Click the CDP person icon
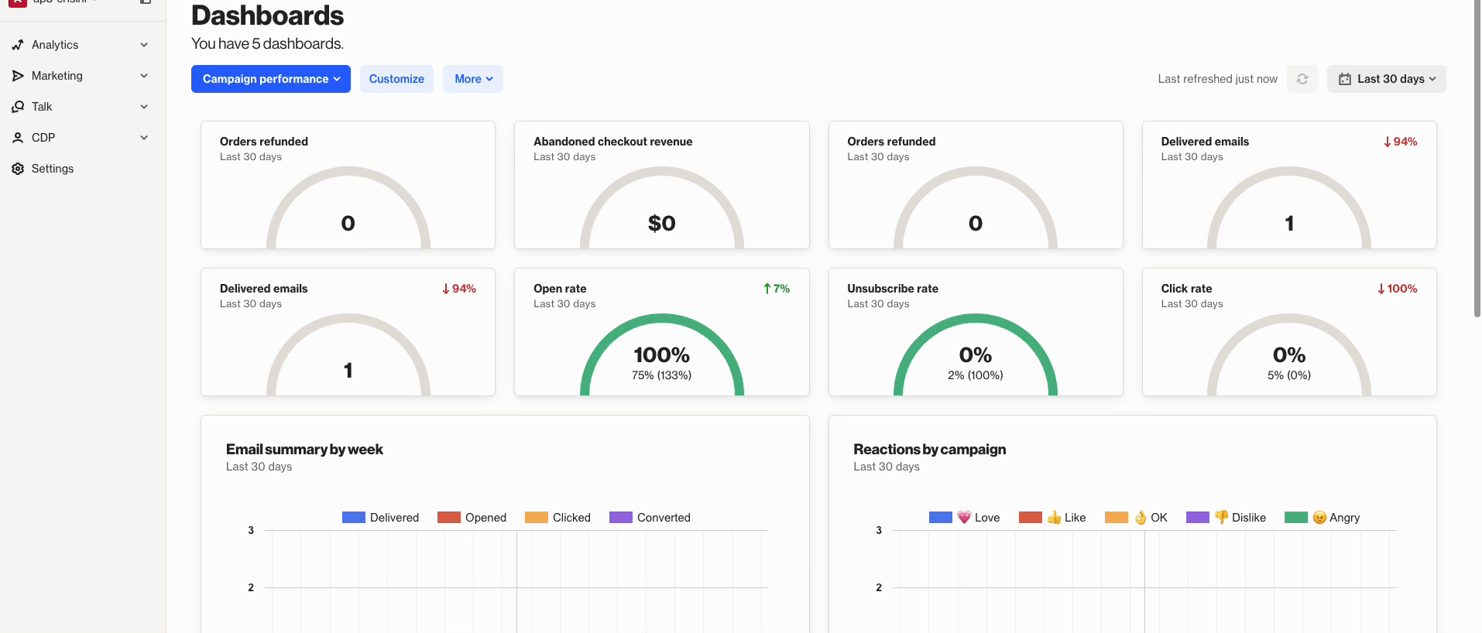This screenshot has width=1482, height=633. (x=18, y=138)
